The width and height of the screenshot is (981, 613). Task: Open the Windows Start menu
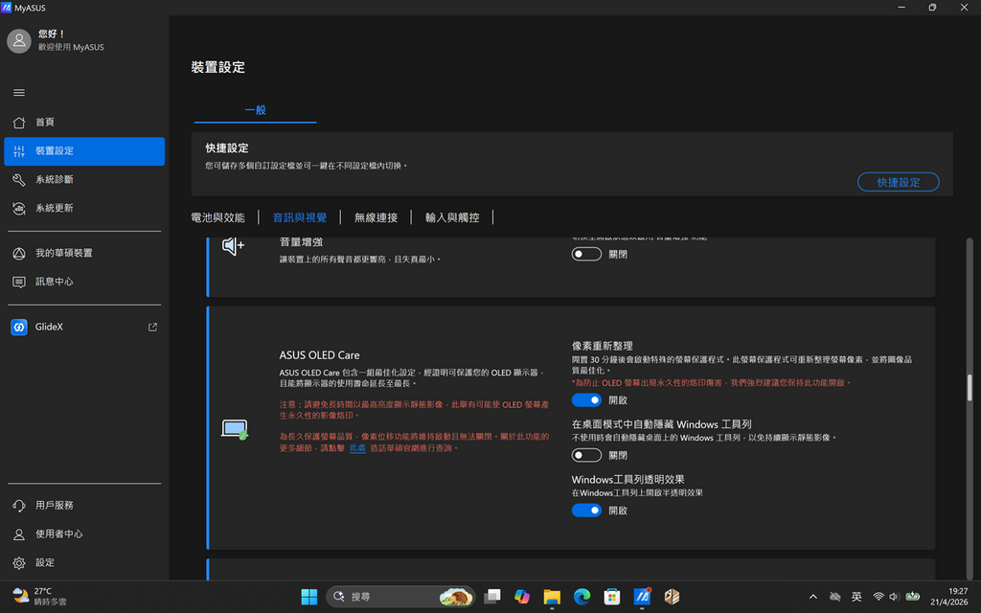click(309, 597)
